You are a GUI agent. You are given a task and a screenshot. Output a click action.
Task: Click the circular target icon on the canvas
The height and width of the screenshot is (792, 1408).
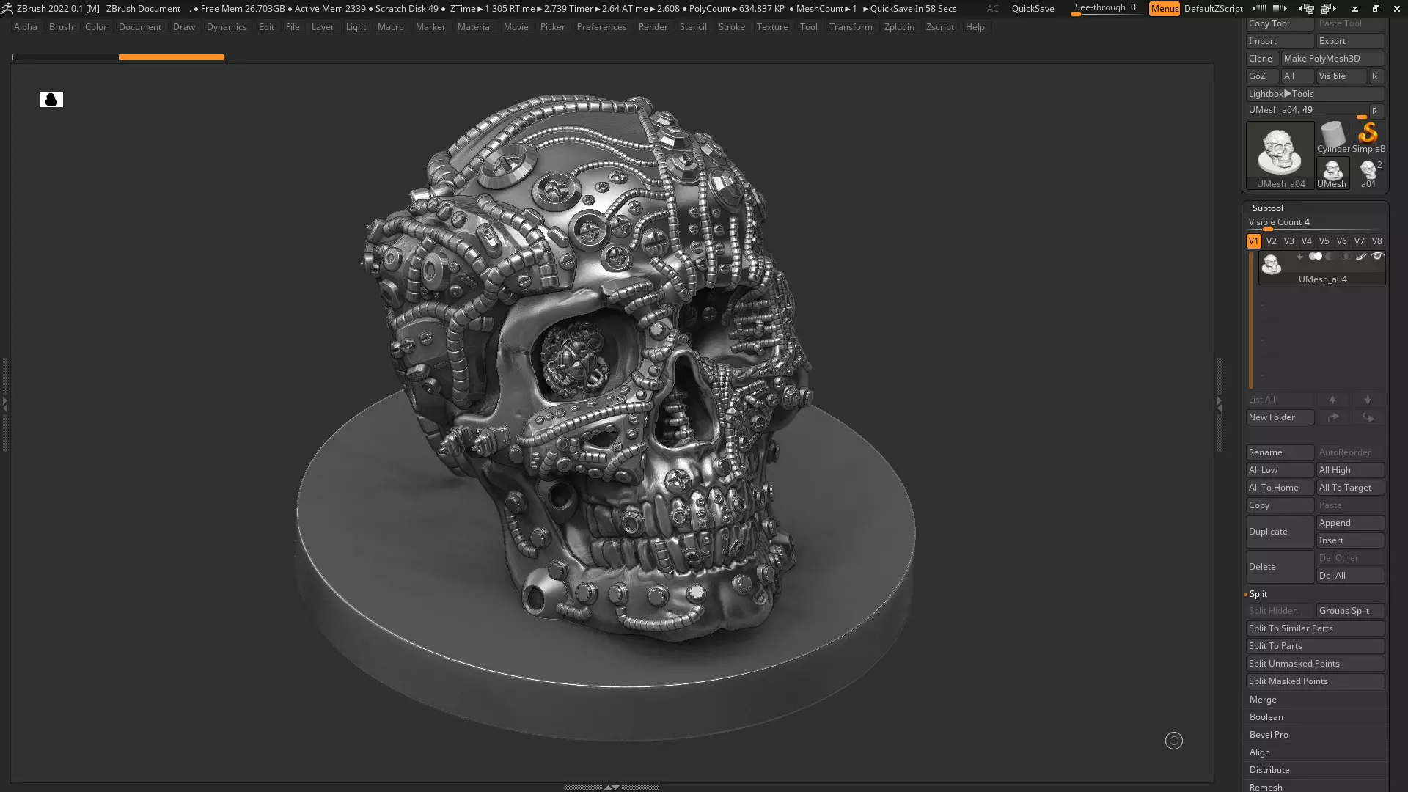point(1174,741)
